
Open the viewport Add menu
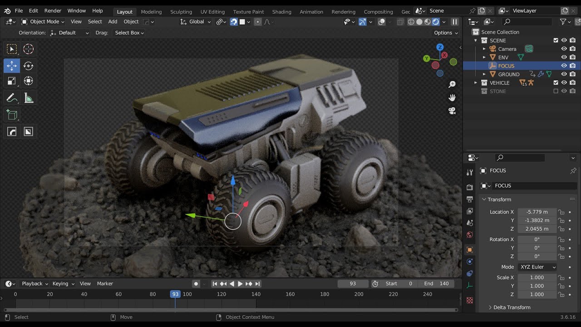[113, 22]
